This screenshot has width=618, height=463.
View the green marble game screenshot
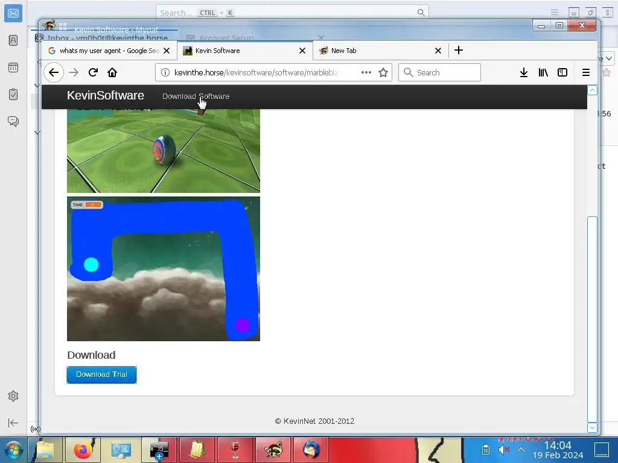(x=164, y=150)
